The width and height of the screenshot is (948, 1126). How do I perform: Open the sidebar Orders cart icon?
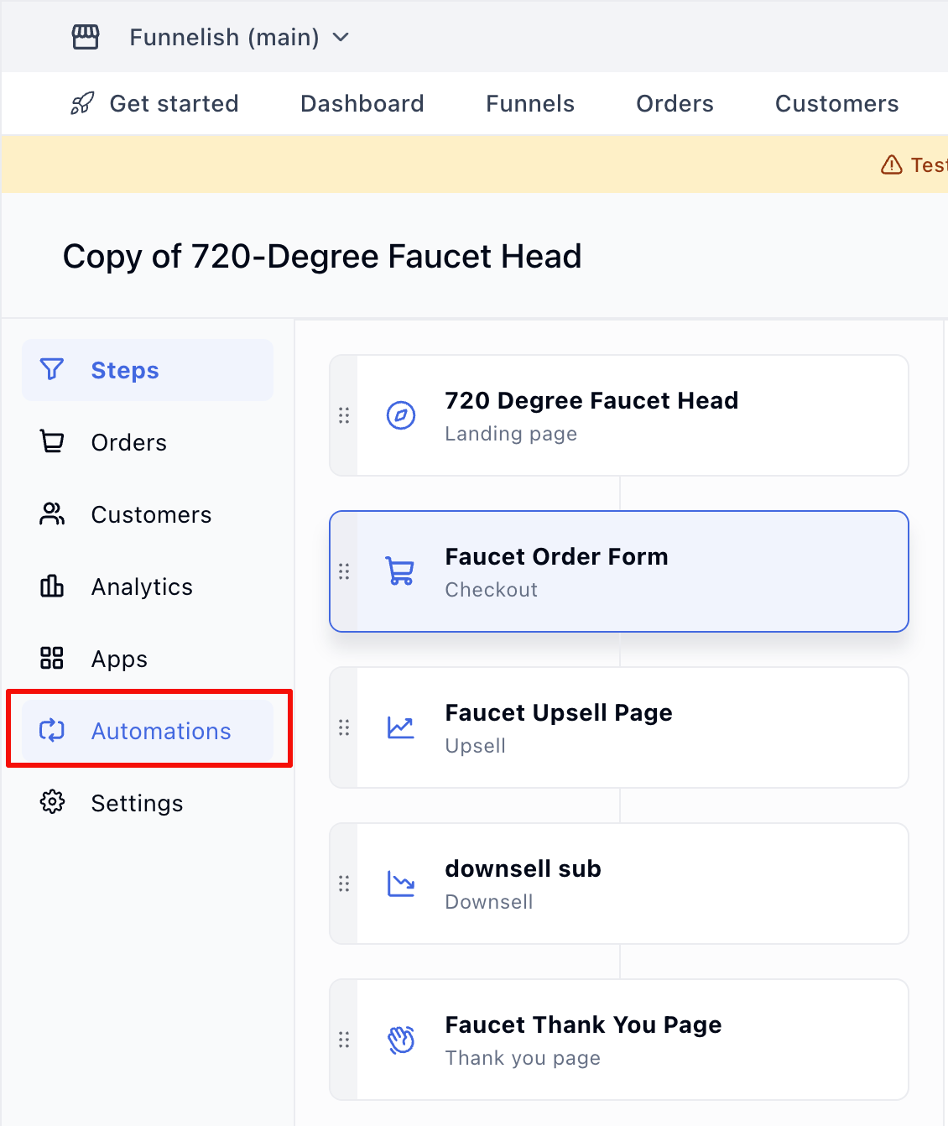52,442
